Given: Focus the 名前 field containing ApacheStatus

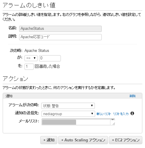Looking at the screenshot, I should coord(60,29).
